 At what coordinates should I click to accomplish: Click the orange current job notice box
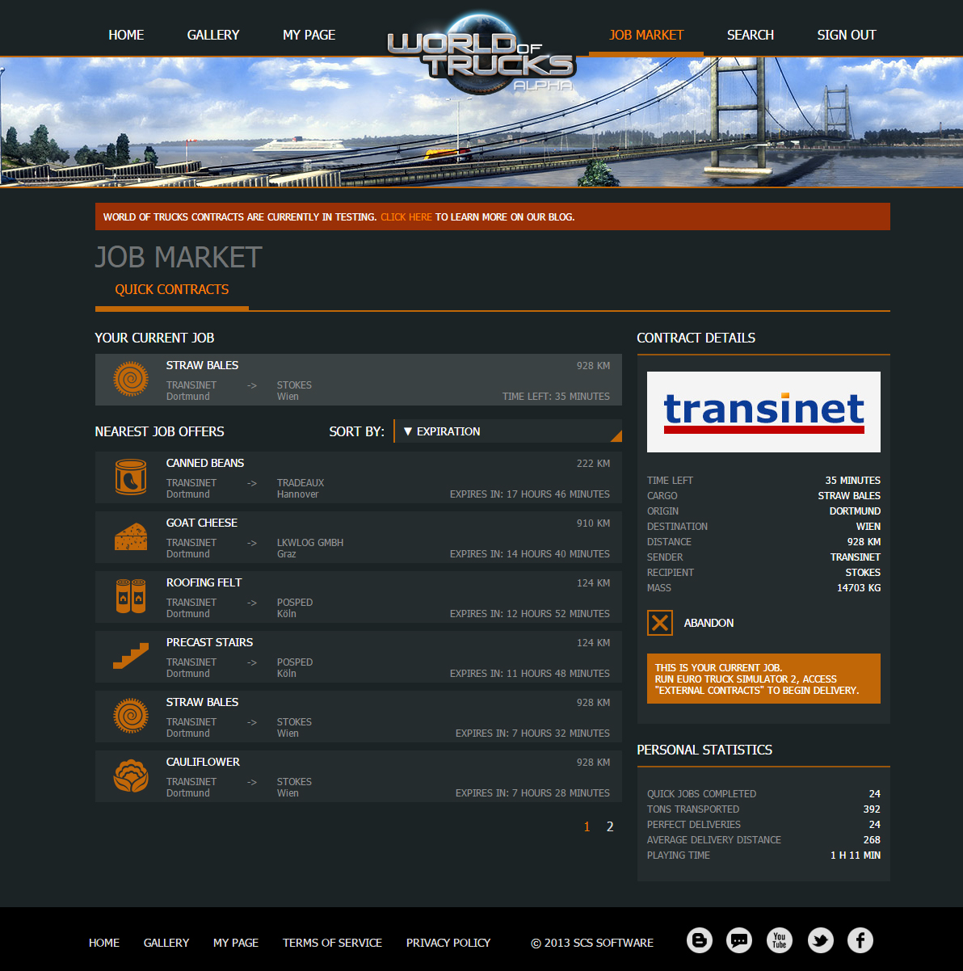tap(763, 679)
